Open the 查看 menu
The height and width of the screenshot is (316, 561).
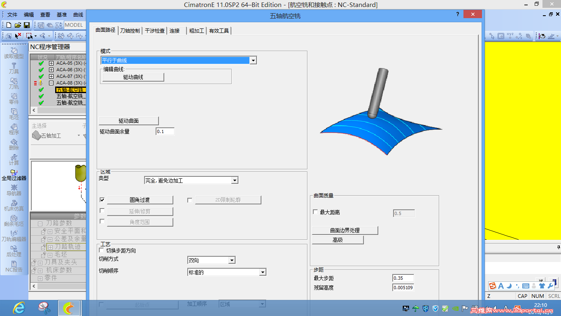(x=45, y=14)
